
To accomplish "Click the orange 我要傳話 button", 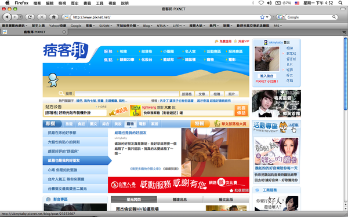I will coord(241,111).
